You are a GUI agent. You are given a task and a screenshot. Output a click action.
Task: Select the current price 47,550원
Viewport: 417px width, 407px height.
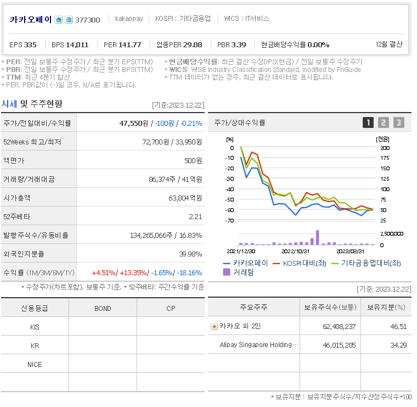(x=134, y=123)
